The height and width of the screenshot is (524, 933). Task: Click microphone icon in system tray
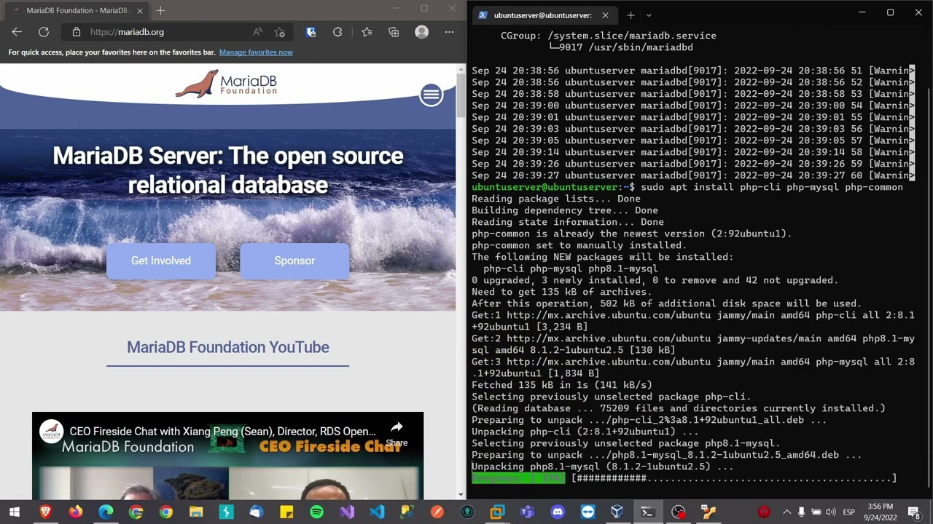click(802, 512)
